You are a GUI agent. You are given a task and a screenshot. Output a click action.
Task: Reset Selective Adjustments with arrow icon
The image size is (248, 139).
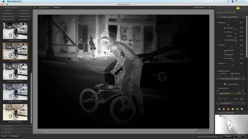pyautogui.click(x=244, y=79)
